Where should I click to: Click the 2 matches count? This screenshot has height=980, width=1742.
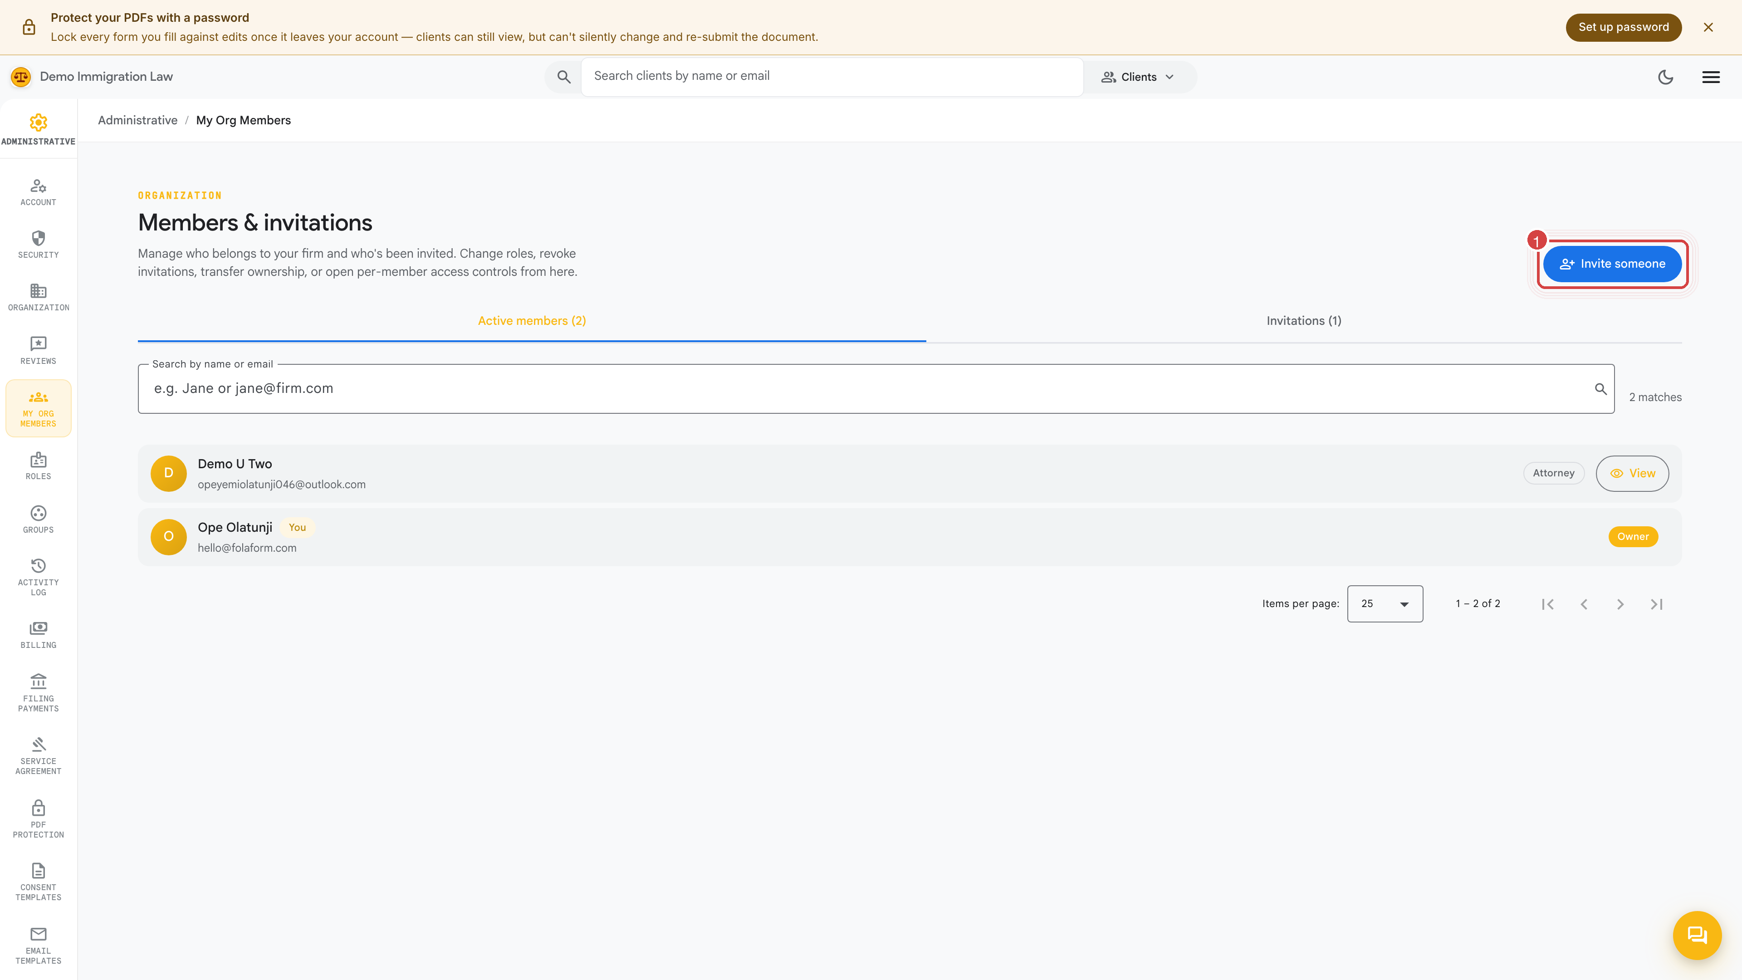1655,398
